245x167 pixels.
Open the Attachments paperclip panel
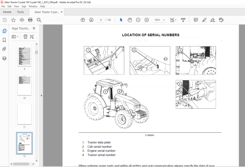(x=4, y=49)
